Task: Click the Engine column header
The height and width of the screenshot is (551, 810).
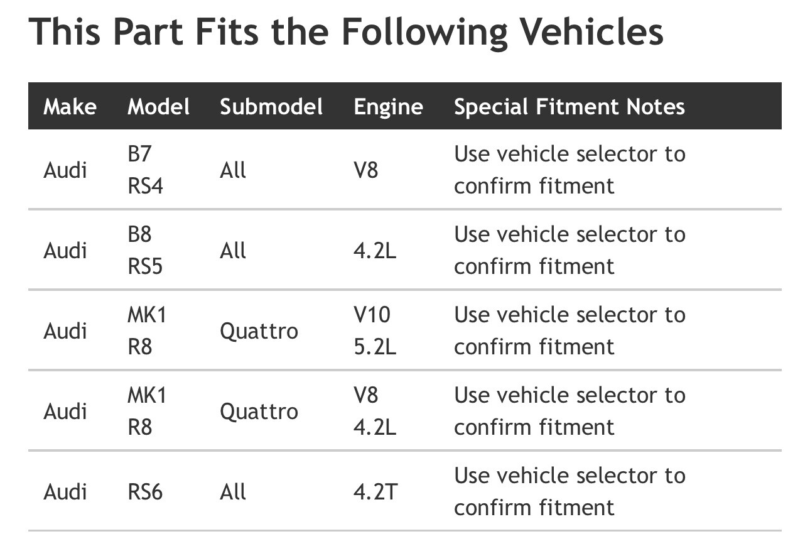Action: tap(388, 107)
